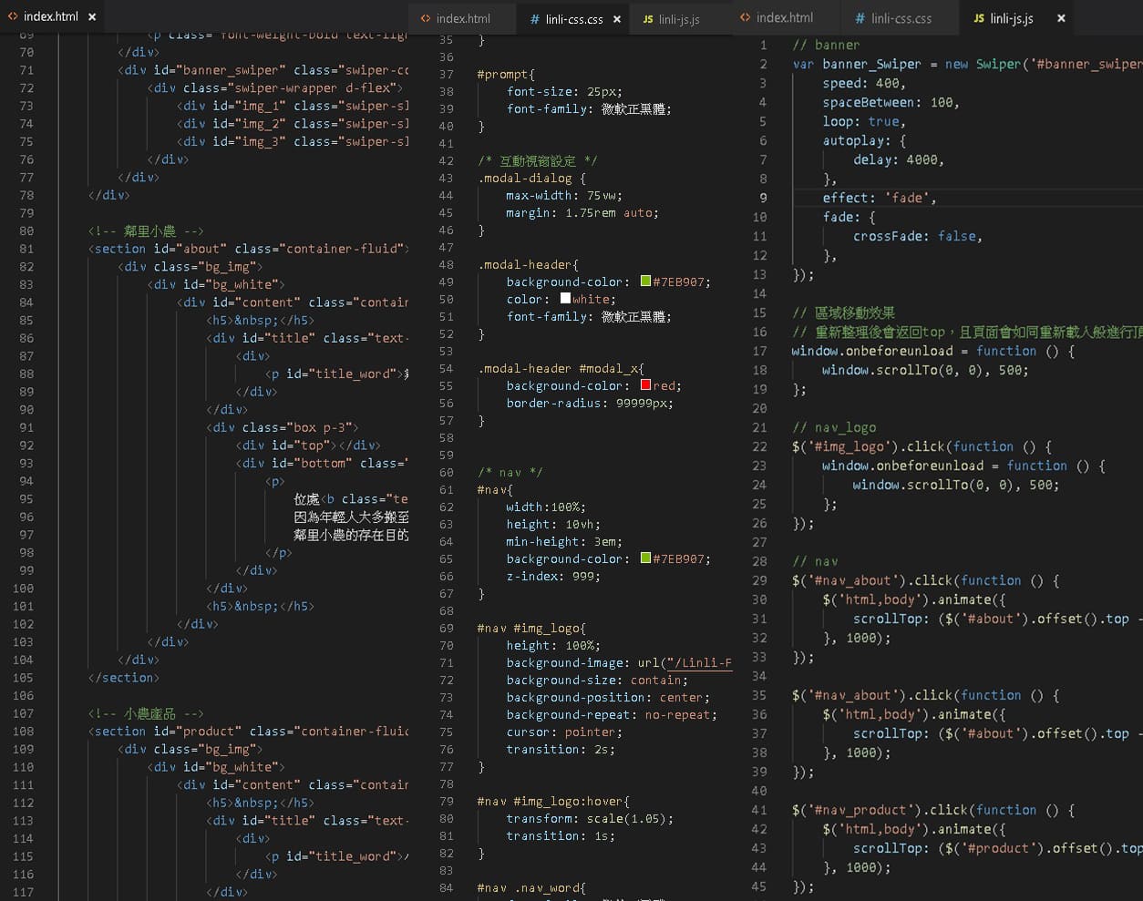
Task: Switch to index.html tab in the middle pane
Action: point(463,18)
